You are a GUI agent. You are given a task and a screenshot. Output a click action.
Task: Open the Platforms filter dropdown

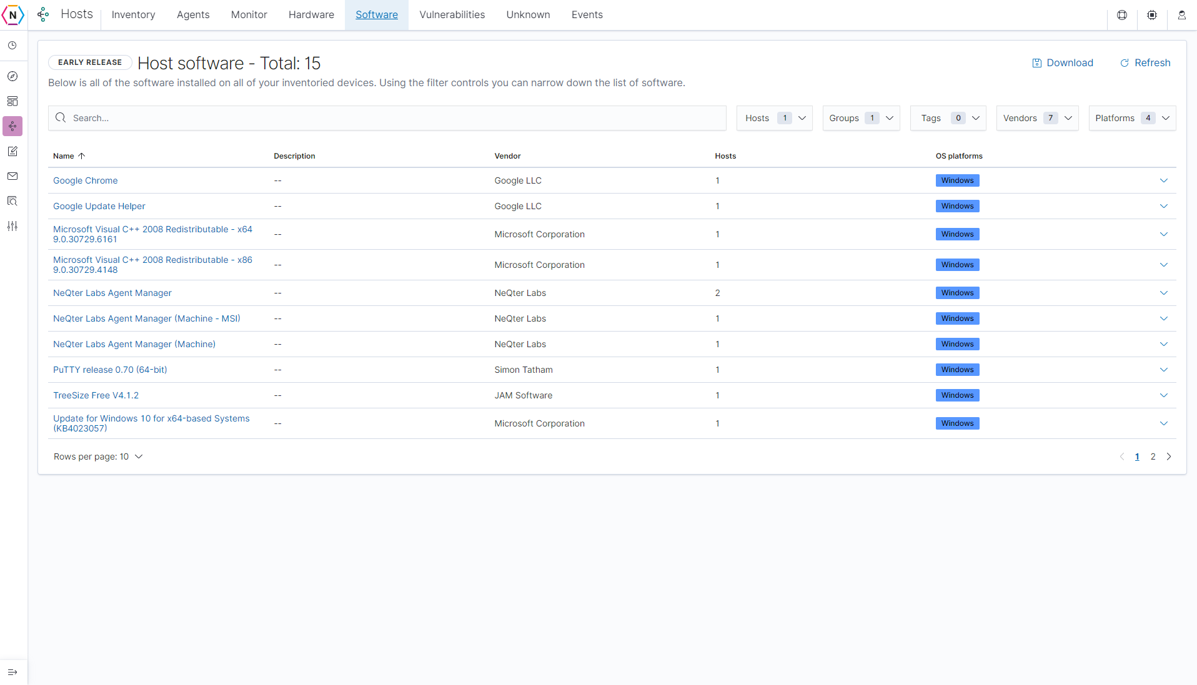[x=1133, y=118]
